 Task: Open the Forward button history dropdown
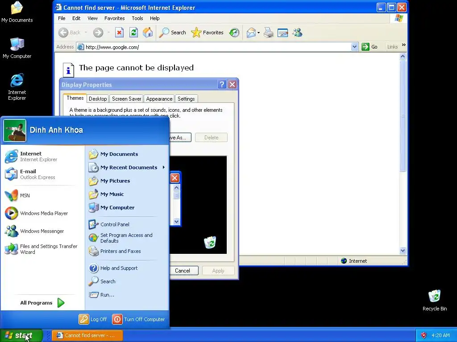tap(108, 33)
